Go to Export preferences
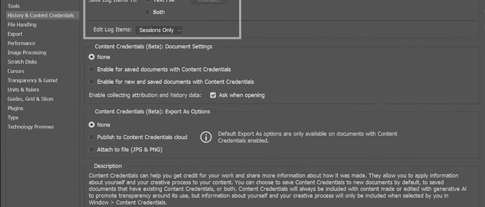The width and height of the screenshot is (485, 207). [15, 34]
